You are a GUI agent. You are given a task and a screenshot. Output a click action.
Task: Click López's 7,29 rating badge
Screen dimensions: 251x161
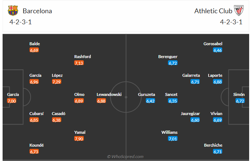point(57,82)
